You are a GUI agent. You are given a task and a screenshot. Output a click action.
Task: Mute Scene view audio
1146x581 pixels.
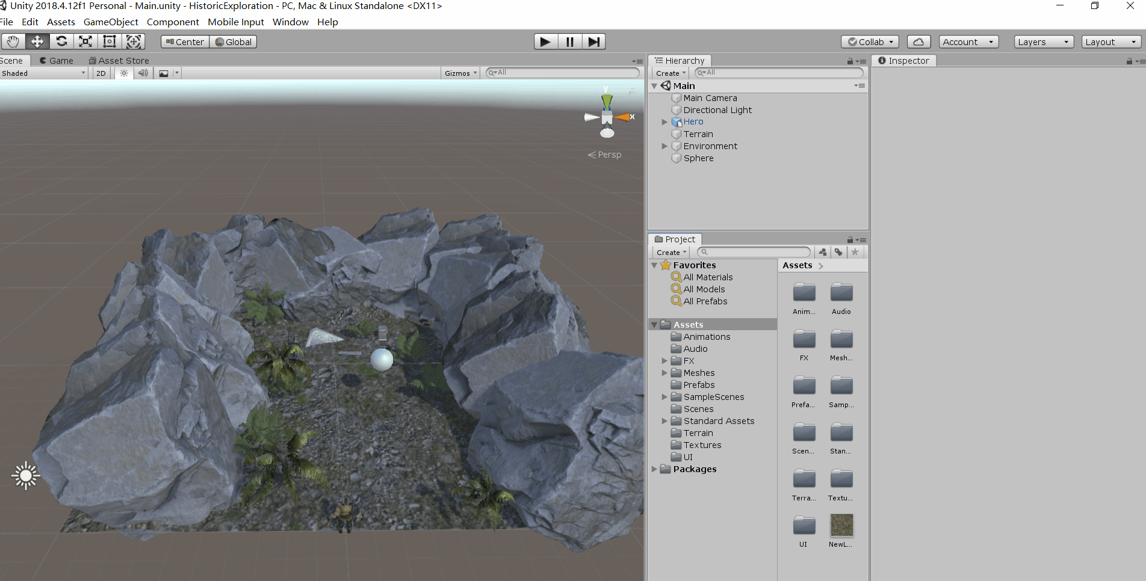coord(143,73)
